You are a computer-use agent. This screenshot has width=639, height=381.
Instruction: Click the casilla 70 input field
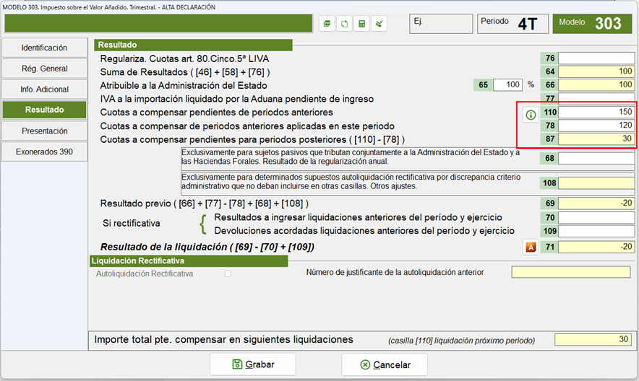596,218
